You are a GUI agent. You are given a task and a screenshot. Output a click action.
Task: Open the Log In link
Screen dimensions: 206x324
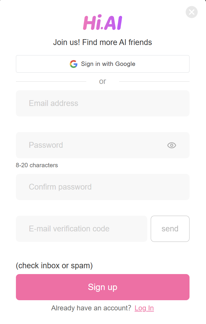tap(144, 308)
